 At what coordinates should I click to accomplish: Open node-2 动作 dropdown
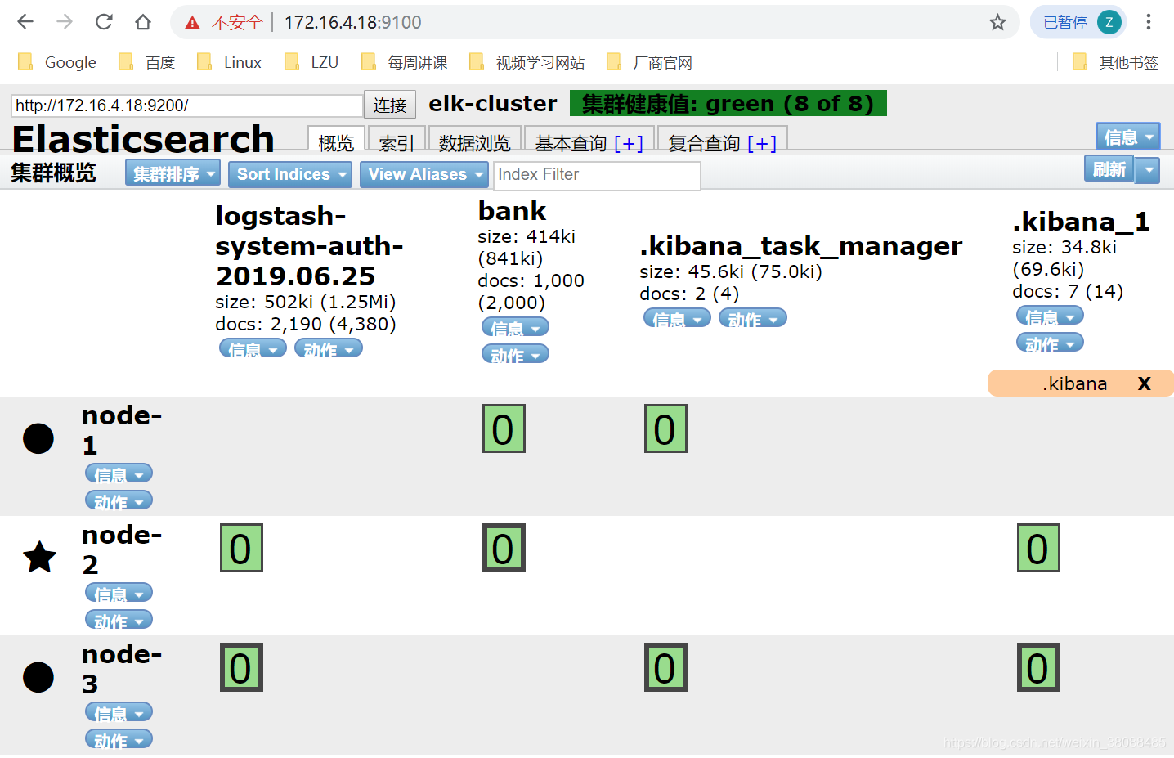point(119,621)
